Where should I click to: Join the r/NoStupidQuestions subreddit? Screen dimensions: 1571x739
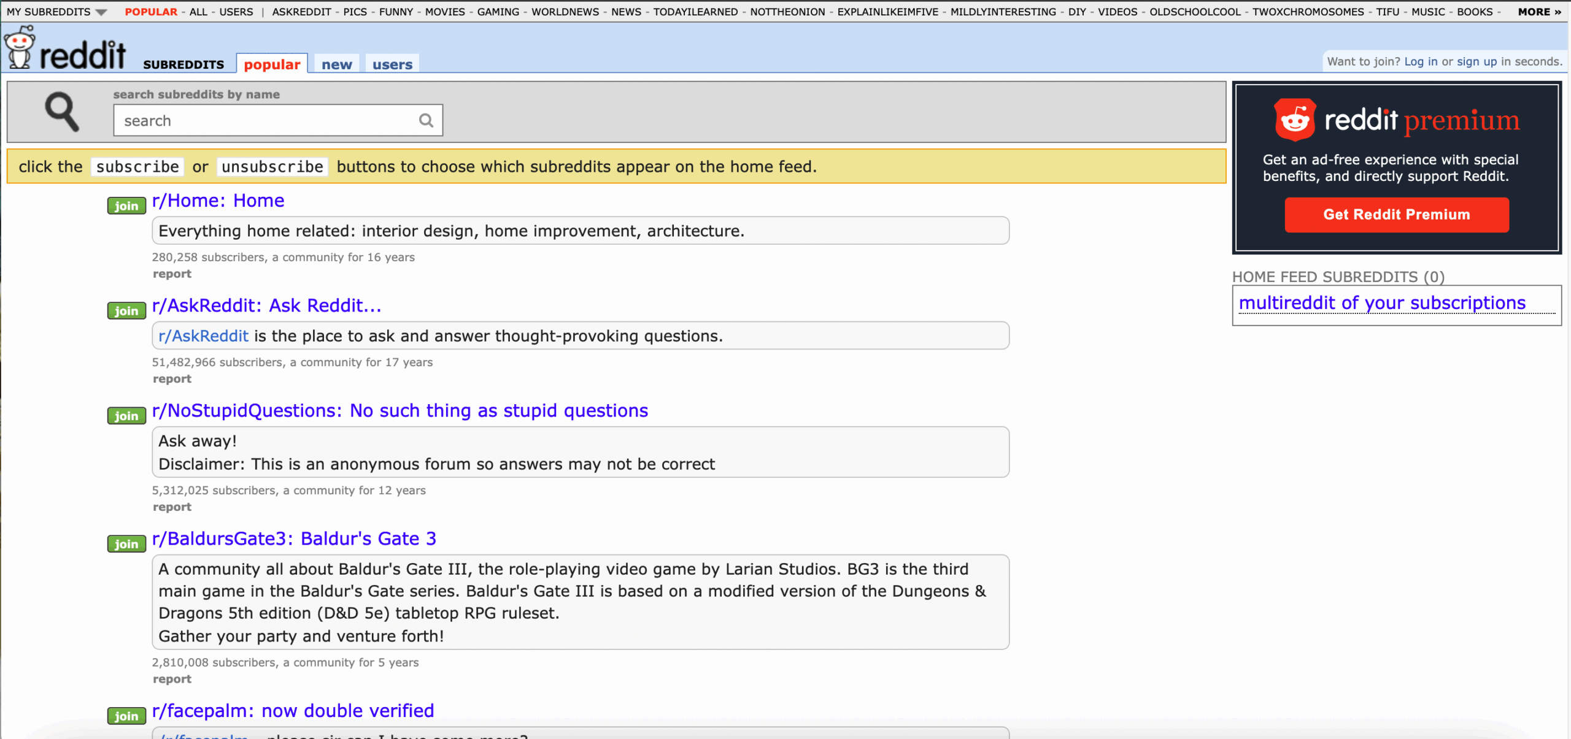(126, 416)
